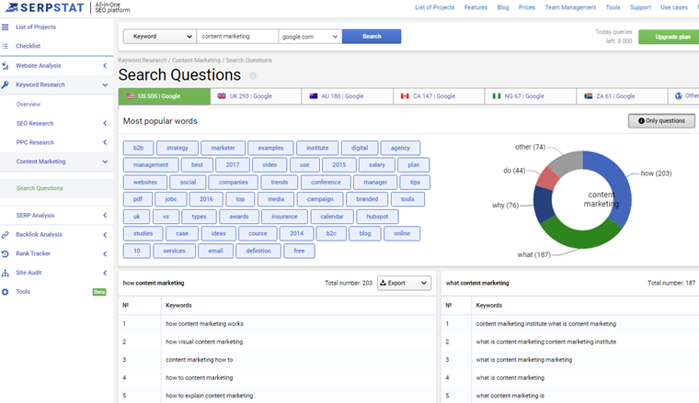Open the Keyword search type dropdown

(x=159, y=37)
